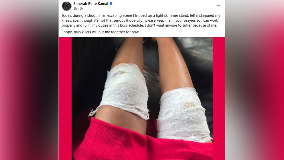
Task: Click the blurred background right of post
Action: pyautogui.click(x=255, y=80)
